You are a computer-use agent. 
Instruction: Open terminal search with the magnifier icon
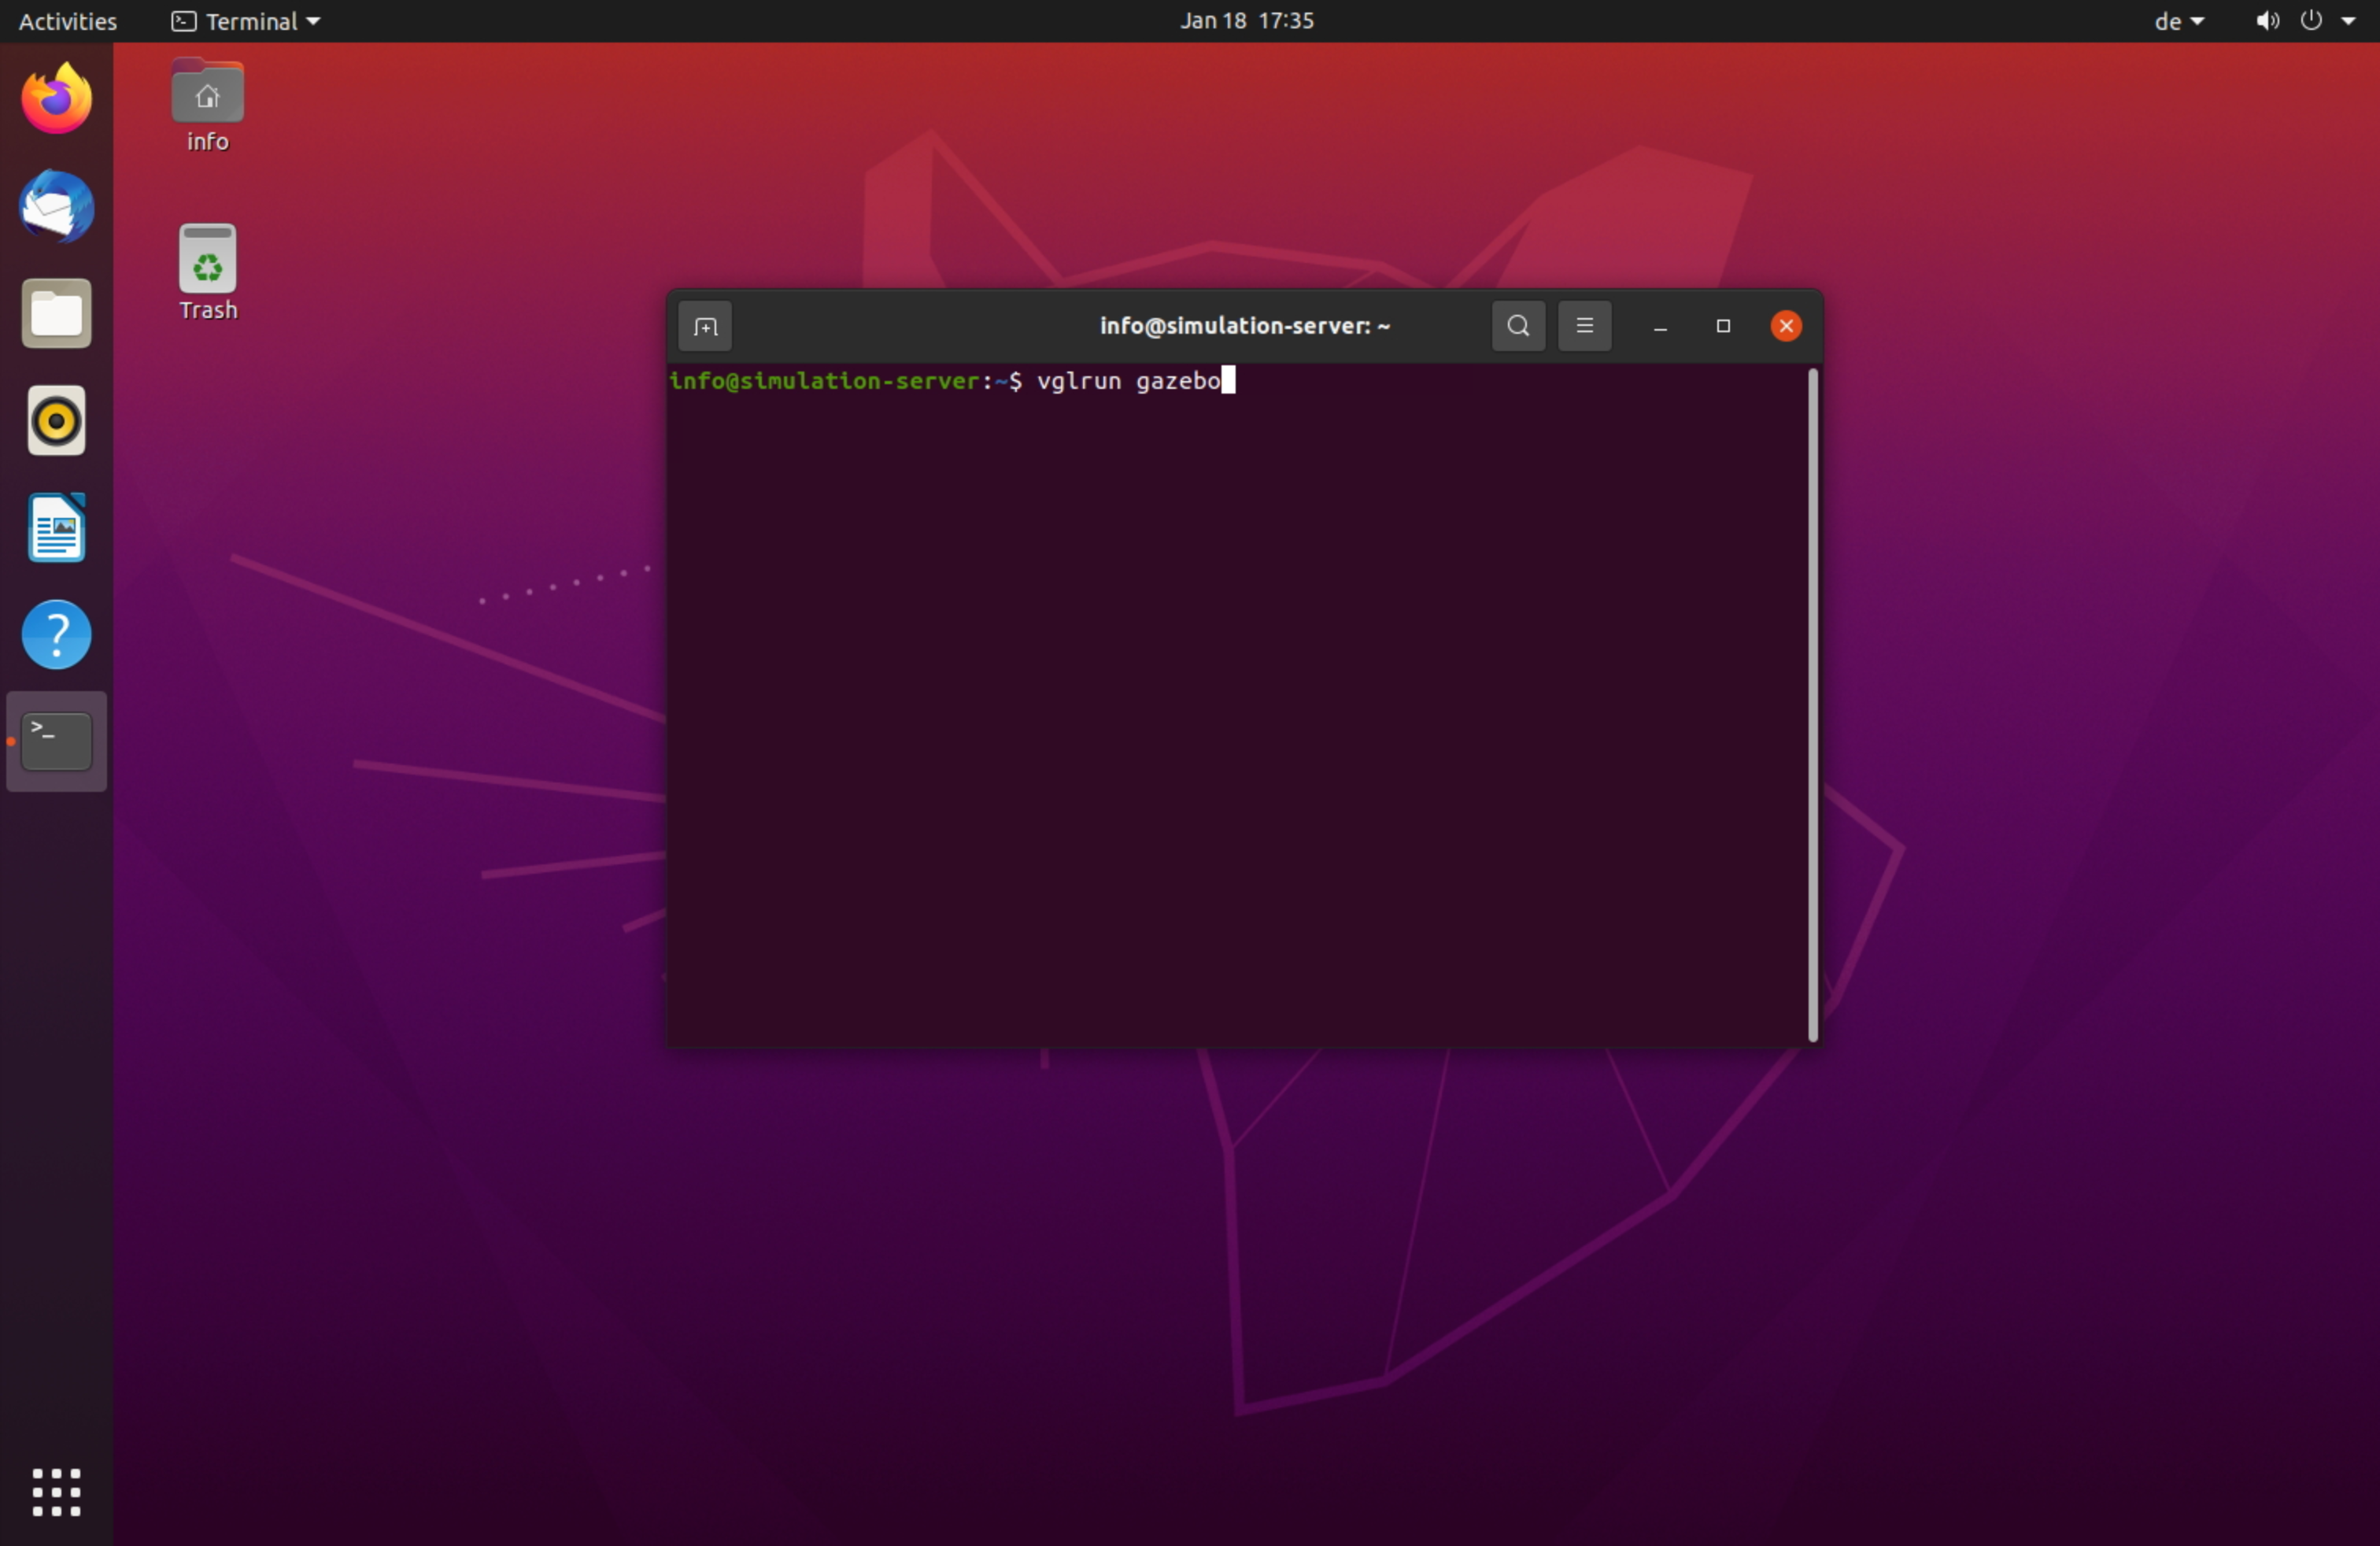point(1518,326)
